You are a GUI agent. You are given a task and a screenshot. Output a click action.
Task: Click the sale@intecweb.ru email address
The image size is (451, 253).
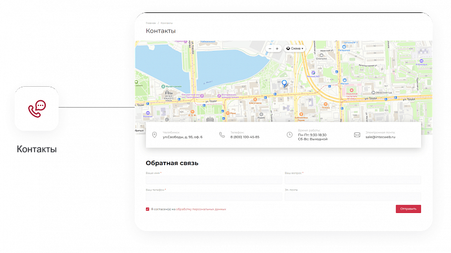pos(380,137)
